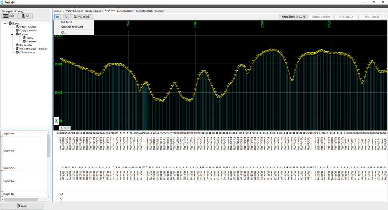
Task: Select the Platform tree item
Action: point(31,42)
